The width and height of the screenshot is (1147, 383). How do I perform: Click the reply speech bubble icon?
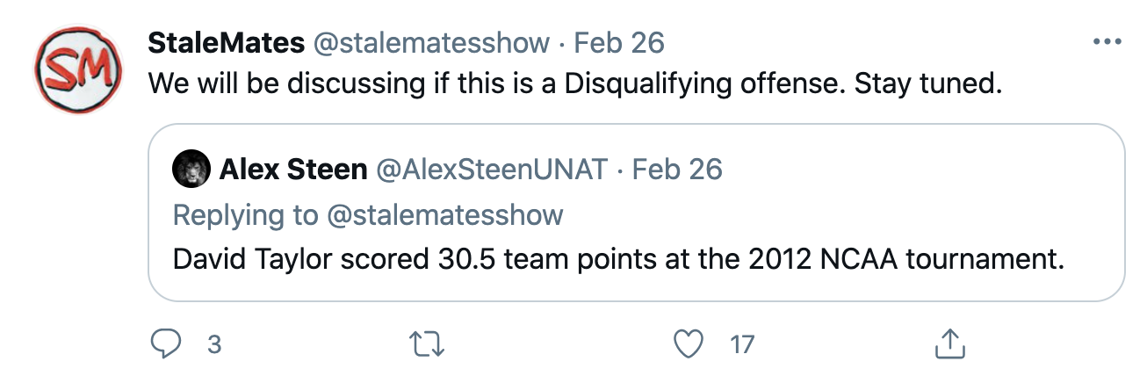[x=165, y=344]
